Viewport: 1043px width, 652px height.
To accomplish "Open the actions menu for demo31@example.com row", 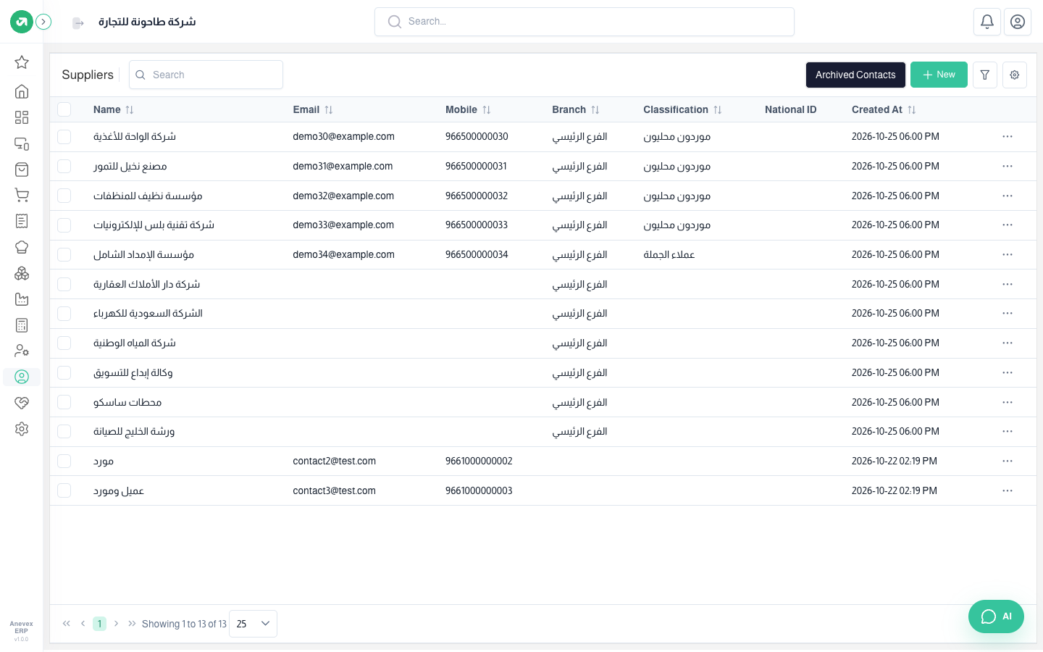I will pos(1008,166).
